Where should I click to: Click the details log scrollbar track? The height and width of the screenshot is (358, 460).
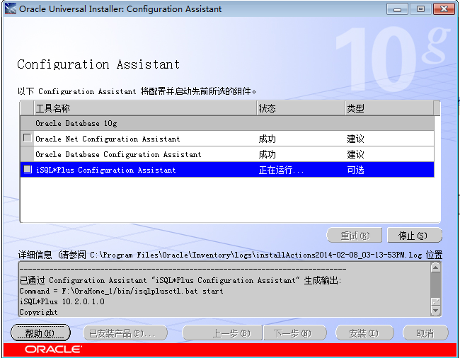coord(436,284)
